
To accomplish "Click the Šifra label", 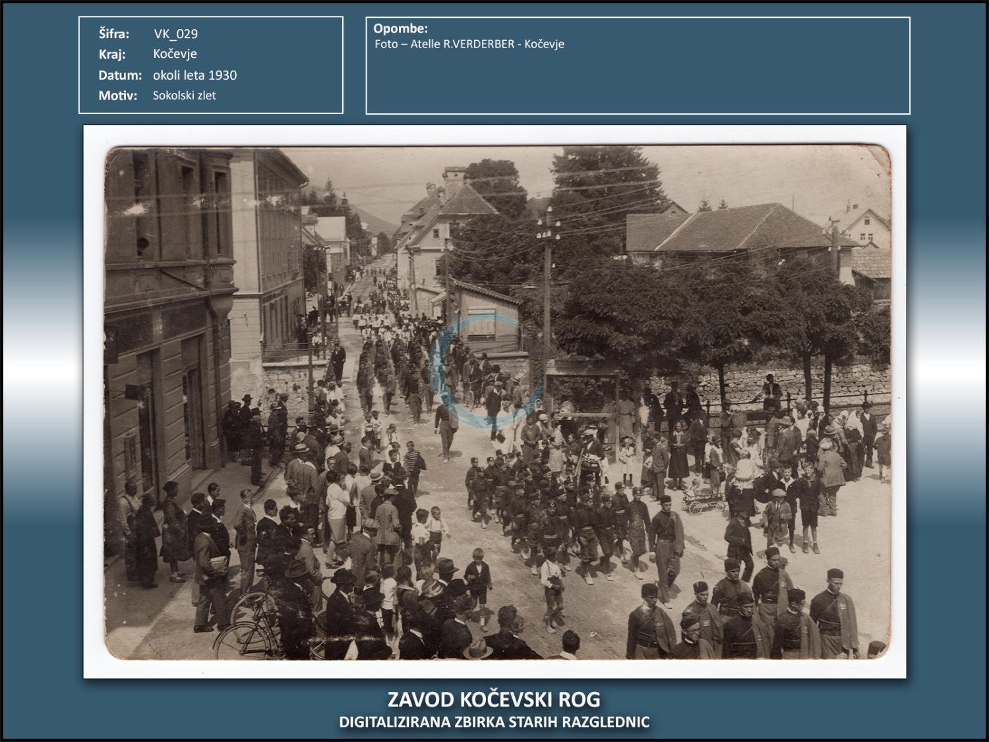I will 114,34.
